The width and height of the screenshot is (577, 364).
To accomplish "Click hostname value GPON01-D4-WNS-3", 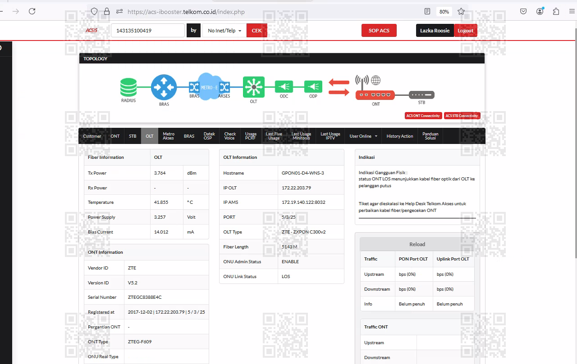I will click(x=303, y=173).
